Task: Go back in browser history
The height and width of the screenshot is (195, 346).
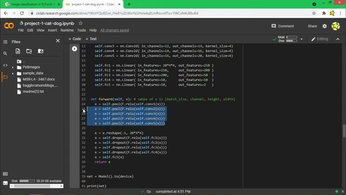Action: (6, 13)
